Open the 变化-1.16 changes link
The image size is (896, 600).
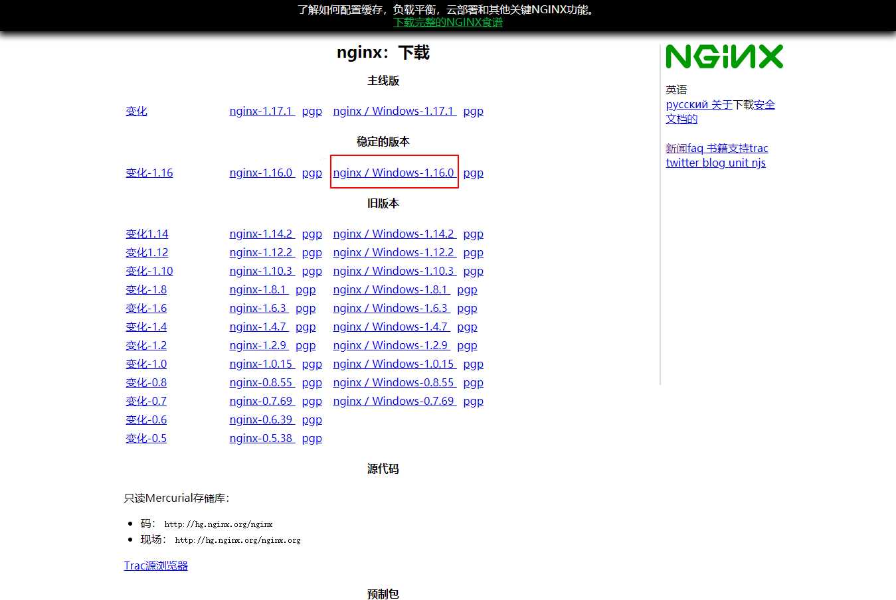point(149,173)
